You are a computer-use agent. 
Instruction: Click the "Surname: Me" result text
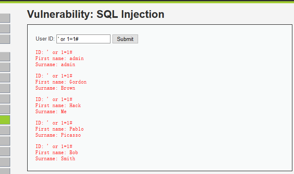[x=51, y=112]
